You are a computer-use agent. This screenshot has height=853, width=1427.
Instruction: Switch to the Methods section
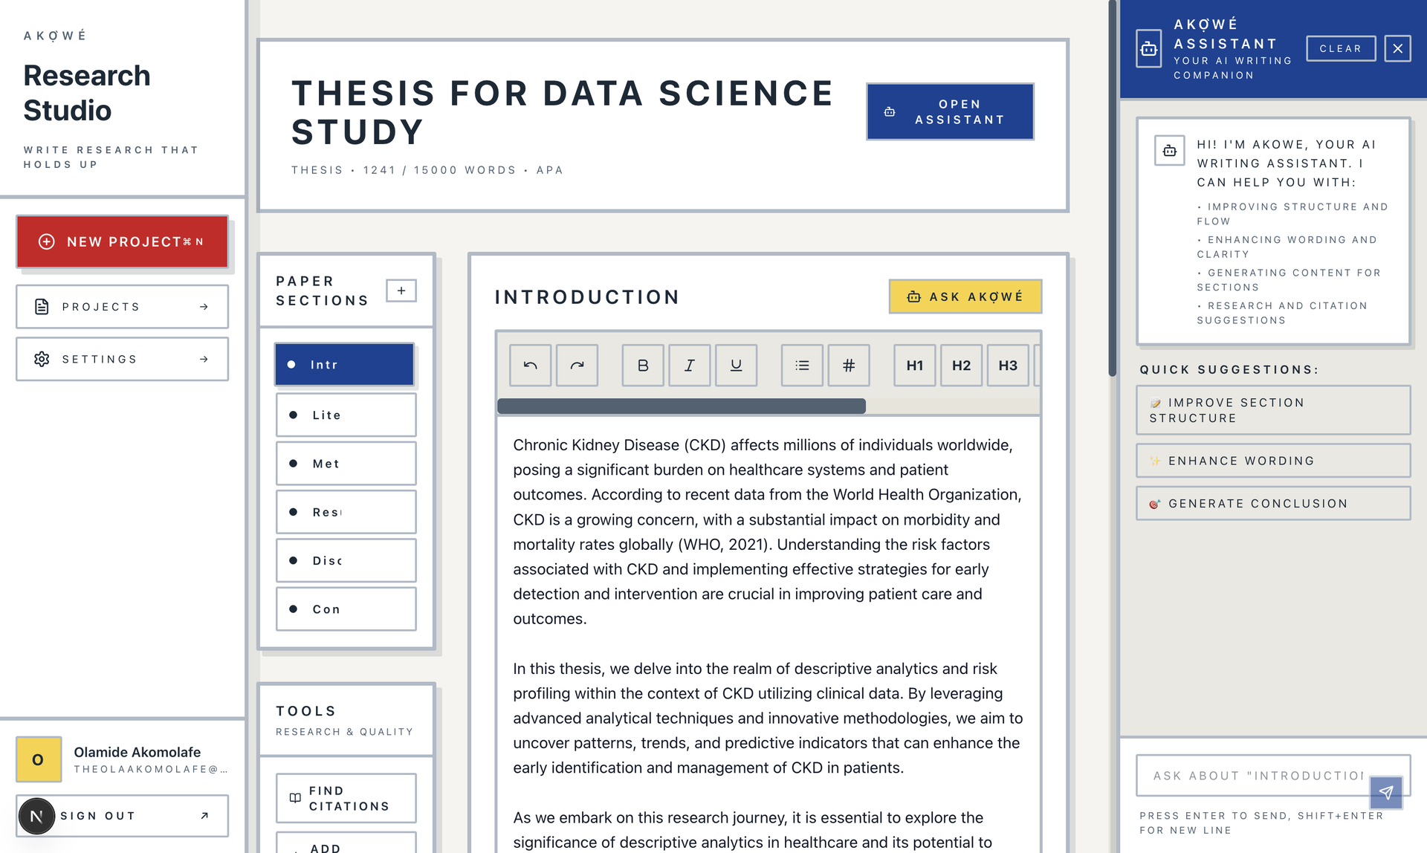[346, 464]
